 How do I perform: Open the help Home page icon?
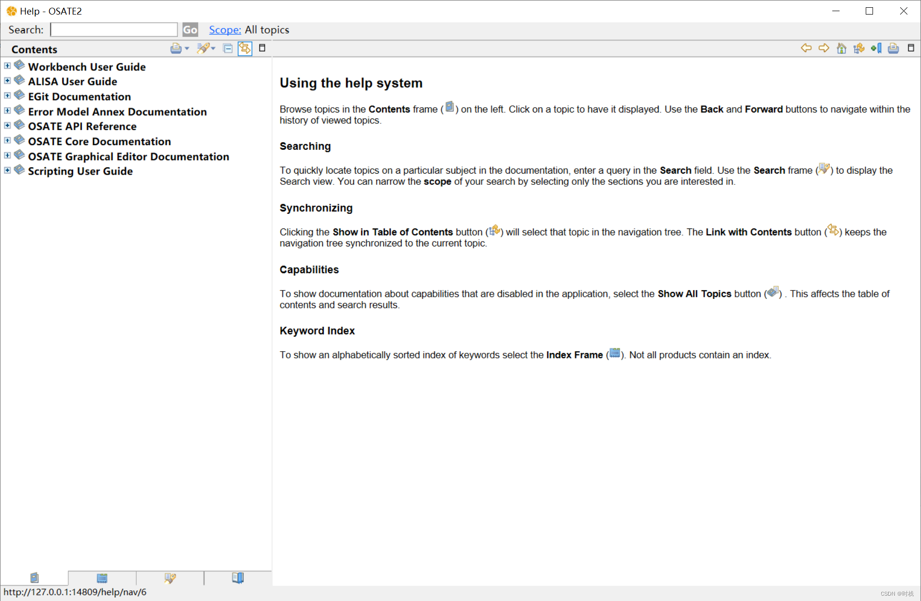[842, 48]
